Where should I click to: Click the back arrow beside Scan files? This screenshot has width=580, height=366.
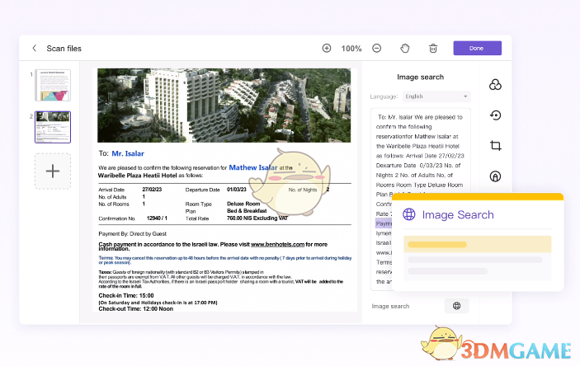(x=34, y=49)
